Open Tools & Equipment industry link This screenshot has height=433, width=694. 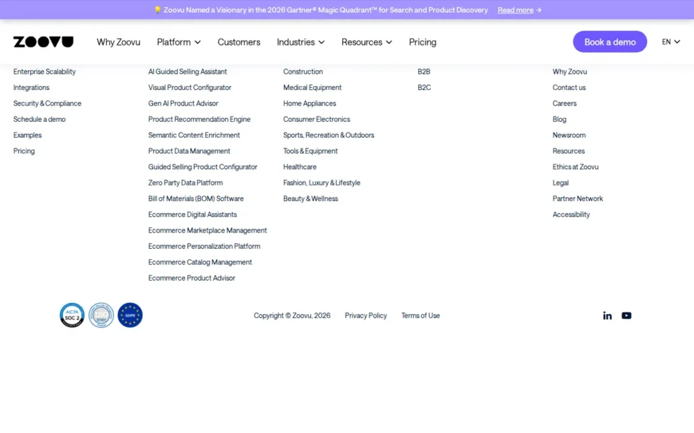[x=310, y=151]
